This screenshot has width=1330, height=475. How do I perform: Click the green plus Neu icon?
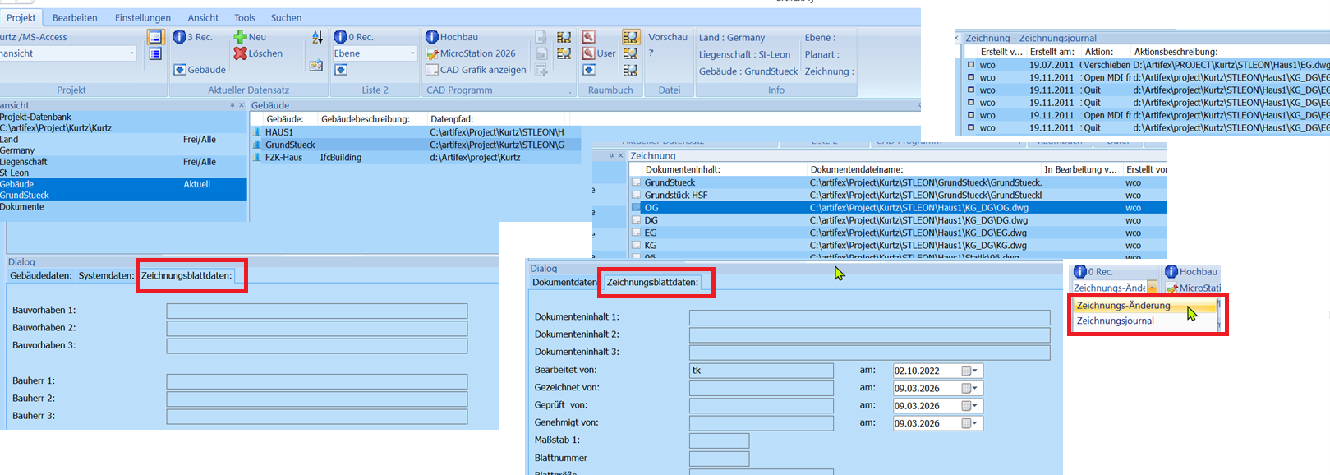pyautogui.click(x=240, y=37)
